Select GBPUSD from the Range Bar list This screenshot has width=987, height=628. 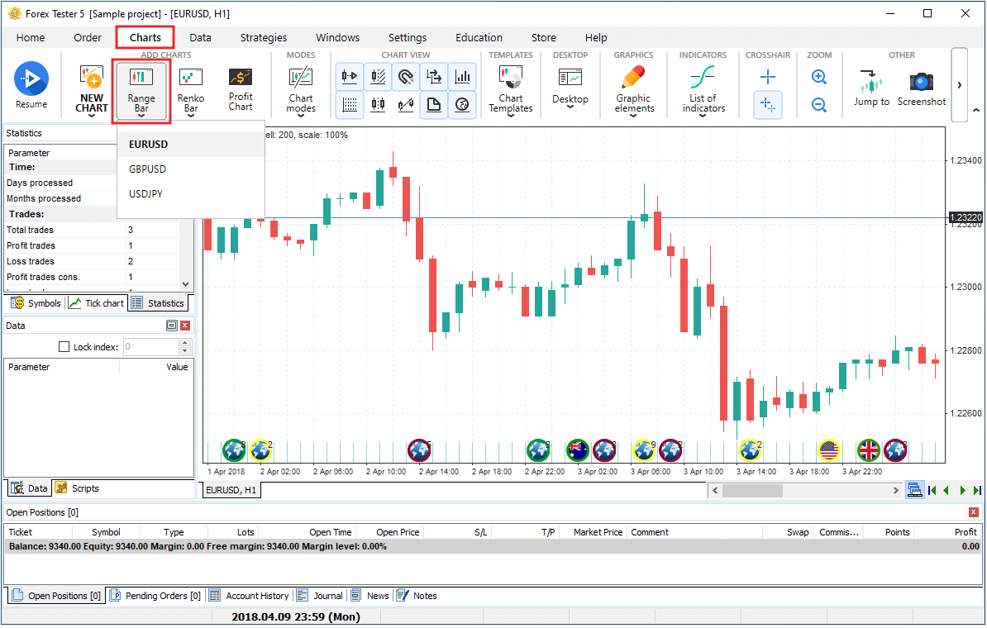tap(147, 169)
